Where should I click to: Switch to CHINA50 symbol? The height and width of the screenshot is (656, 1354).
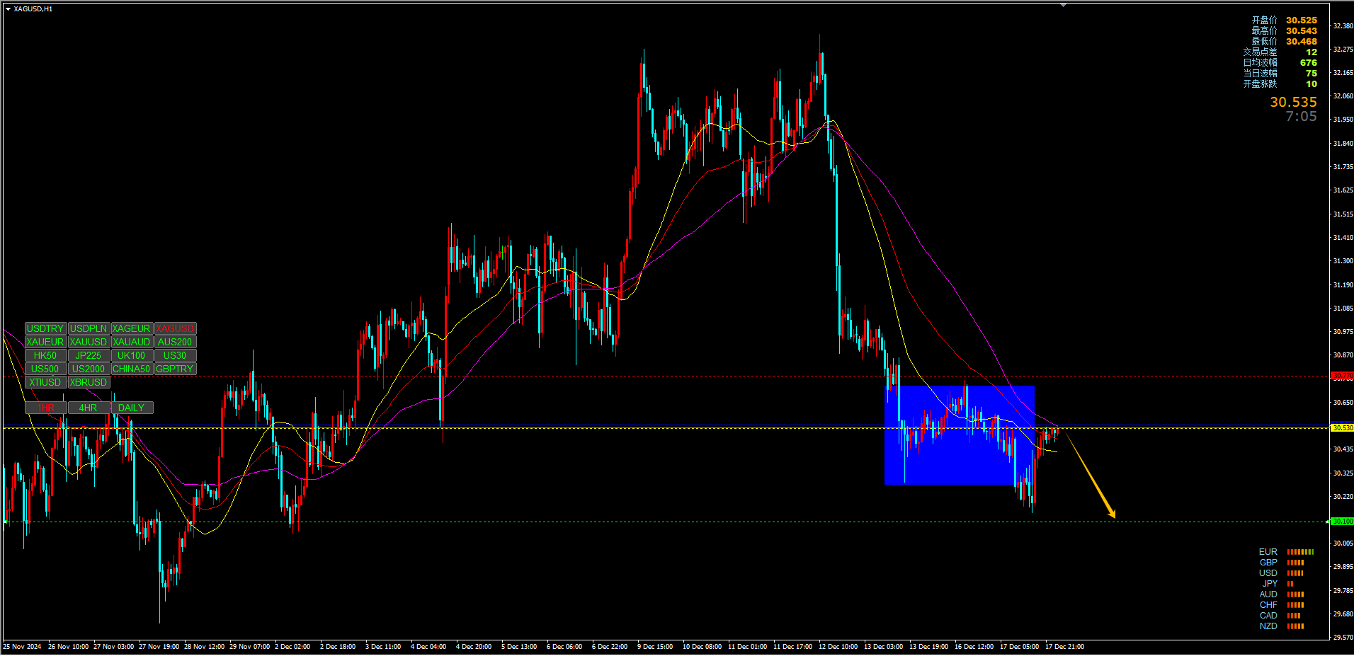tap(132, 369)
